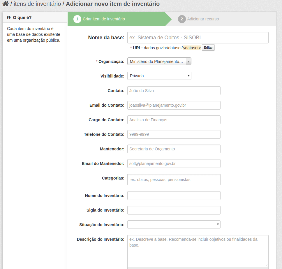Click the info icon beside O que é?
This screenshot has width=282, height=269.
coord(9,17)
